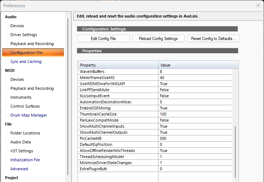Click the properties list scrollbar thumb
This screenshot has width=264, height=182.
click(235, 152)
